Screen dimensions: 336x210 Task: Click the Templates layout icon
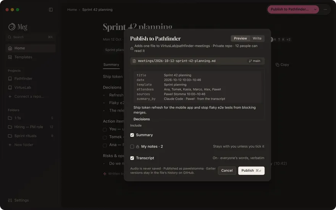point(10,57)
